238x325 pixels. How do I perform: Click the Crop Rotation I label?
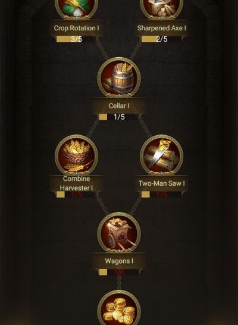(x=76, y=28)
